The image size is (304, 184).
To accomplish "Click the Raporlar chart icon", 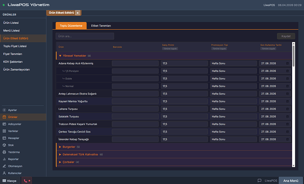I will pos(4,159).
